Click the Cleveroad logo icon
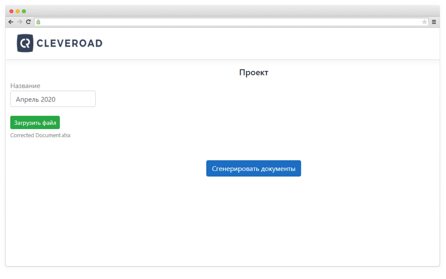The width and height of the screenshot is (446, 279). tap(25, 43)
